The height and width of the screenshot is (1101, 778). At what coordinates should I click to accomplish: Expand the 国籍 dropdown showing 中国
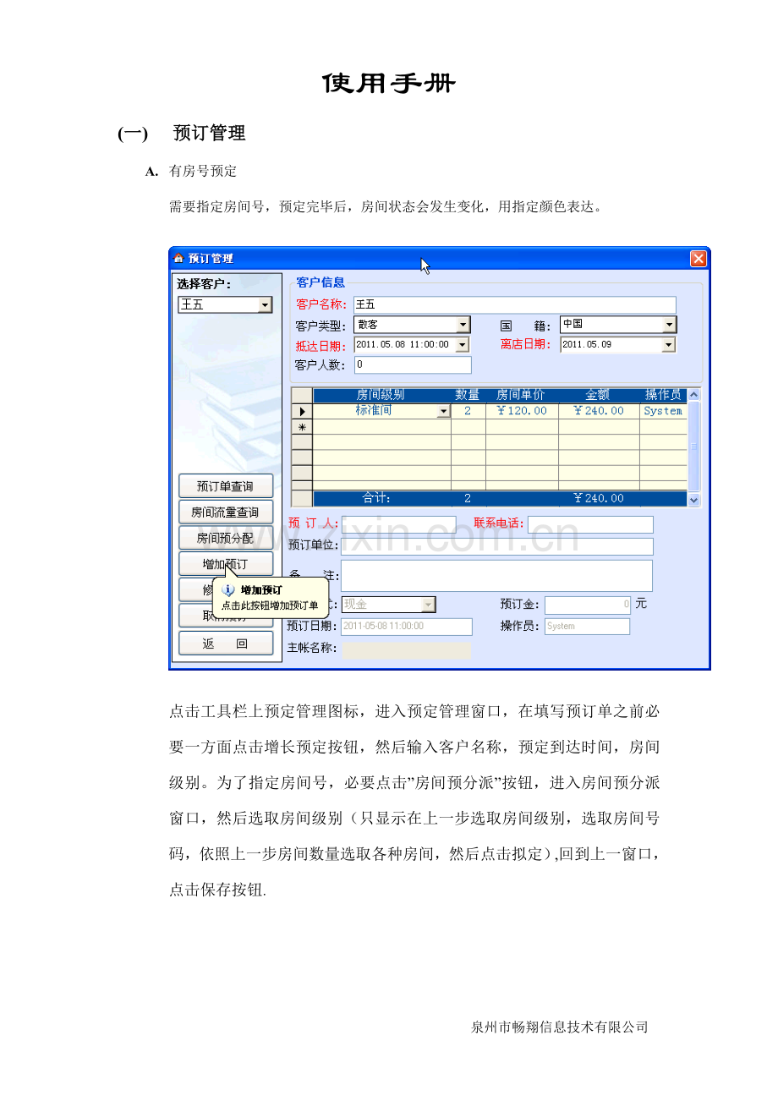(x=670, y=324)
